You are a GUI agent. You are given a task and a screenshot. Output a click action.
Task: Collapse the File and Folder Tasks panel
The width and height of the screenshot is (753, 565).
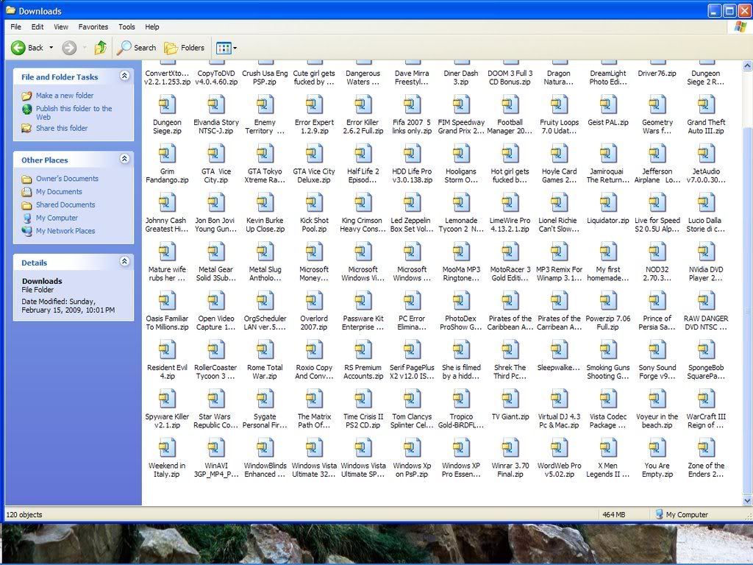click(x=124, y=76)
